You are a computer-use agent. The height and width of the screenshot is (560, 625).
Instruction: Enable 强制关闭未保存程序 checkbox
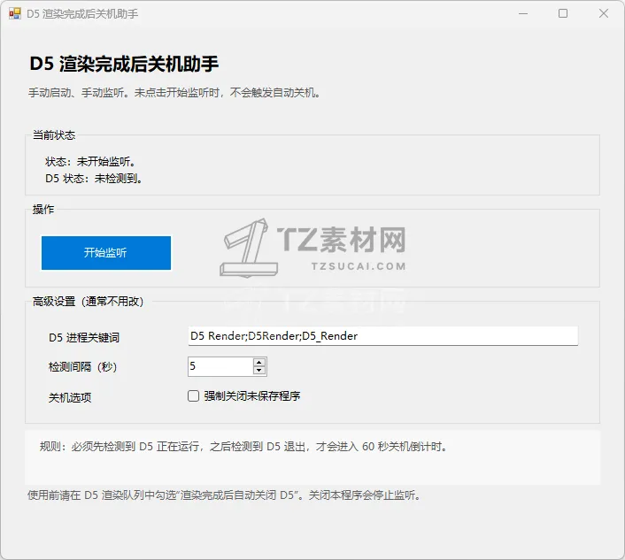point(193,396)
